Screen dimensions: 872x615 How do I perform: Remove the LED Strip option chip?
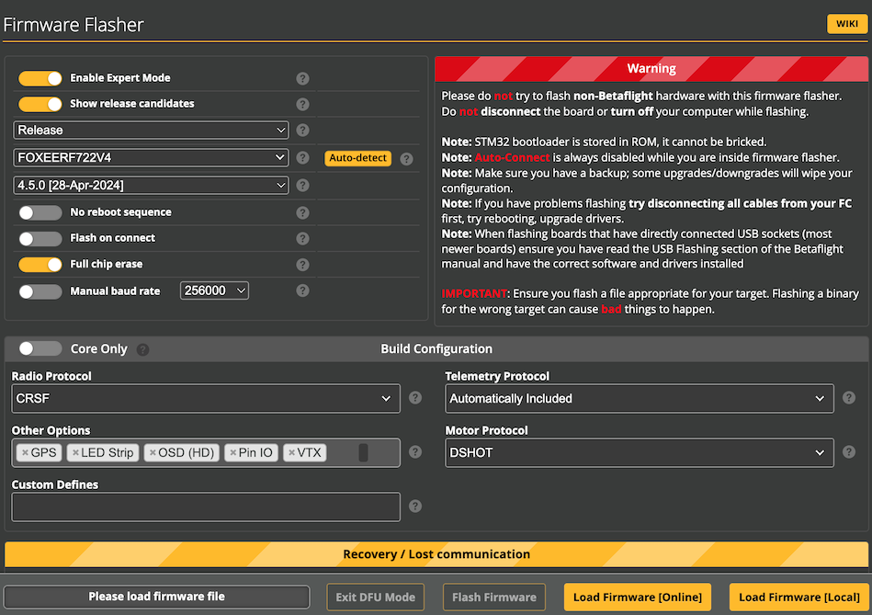(x=77, y=452)
